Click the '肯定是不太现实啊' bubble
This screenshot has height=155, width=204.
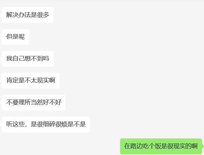[x=31, y=81]
